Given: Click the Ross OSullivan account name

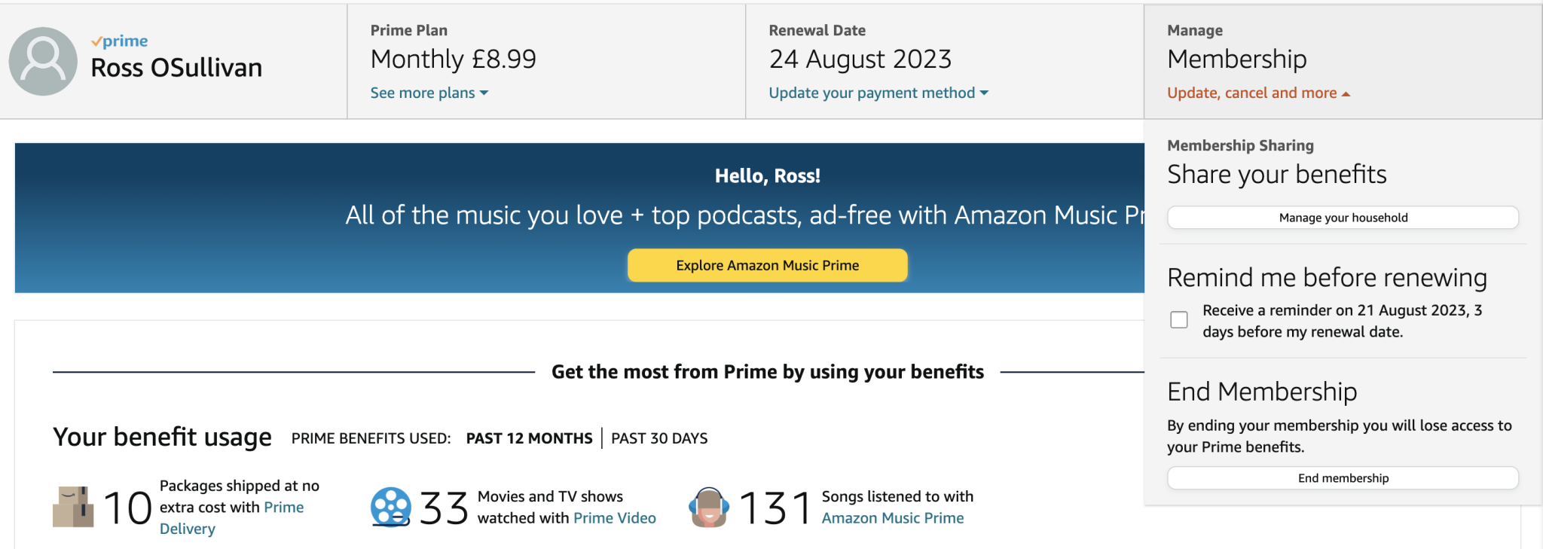Looking at the screenshot, I should pos(176,68).
